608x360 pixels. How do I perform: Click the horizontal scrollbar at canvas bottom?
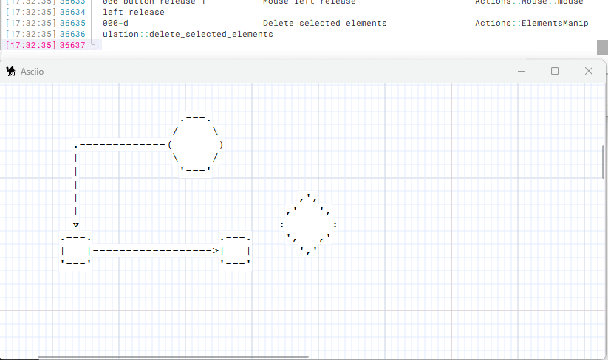(174, 356)
